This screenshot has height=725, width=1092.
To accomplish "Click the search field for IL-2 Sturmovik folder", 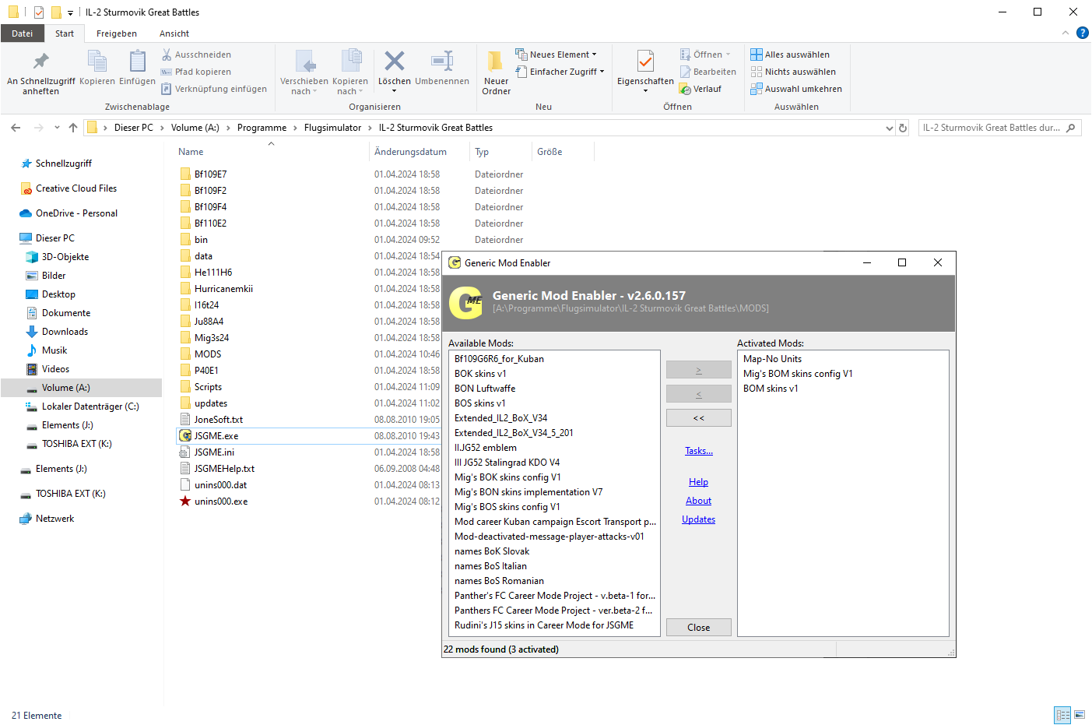I will click(x=991, y=128).
